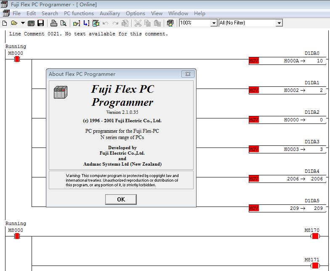
Task: Click the Print icon in toolbar
Action: click(54, 23)
